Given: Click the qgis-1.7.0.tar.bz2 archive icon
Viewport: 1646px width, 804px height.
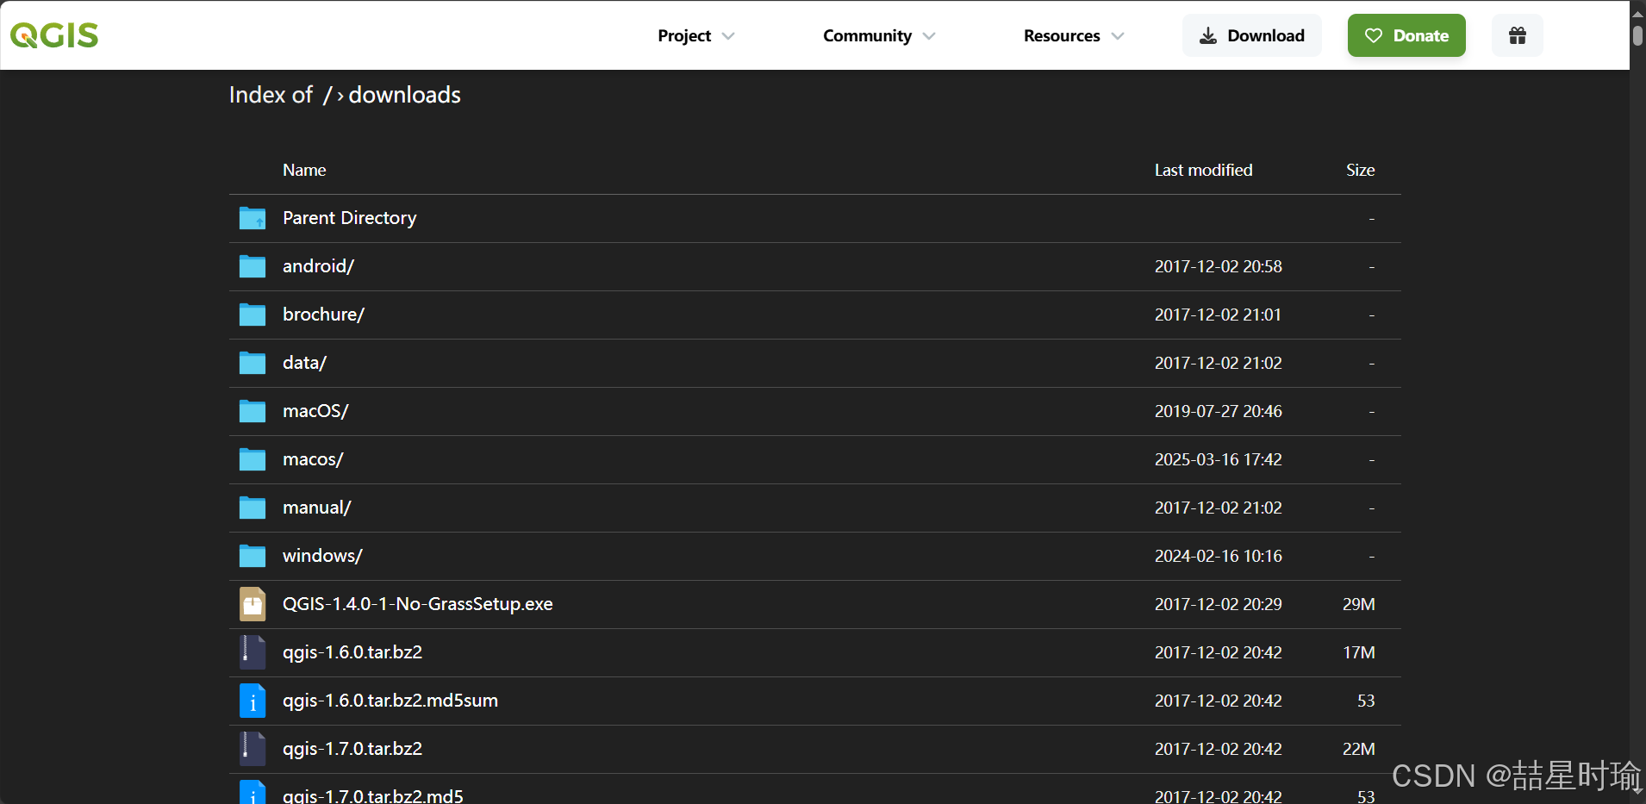Looking at the screenshot, I should click(x=253, y=749).
